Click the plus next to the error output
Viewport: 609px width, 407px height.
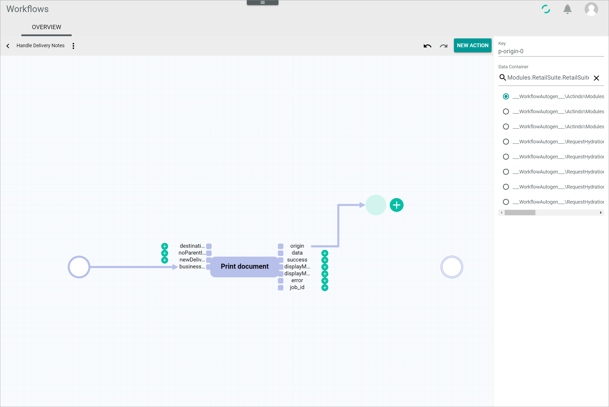pyautogui.click(x=324, y=281)
